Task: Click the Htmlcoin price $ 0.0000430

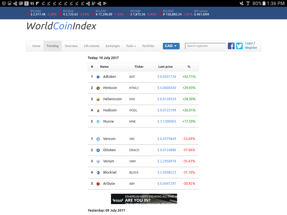Action: pos(167,88)
